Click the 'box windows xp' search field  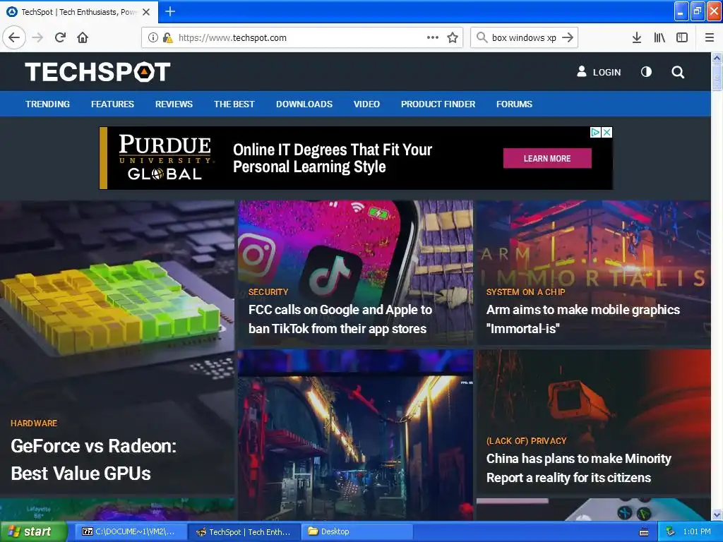click(524, 38)
